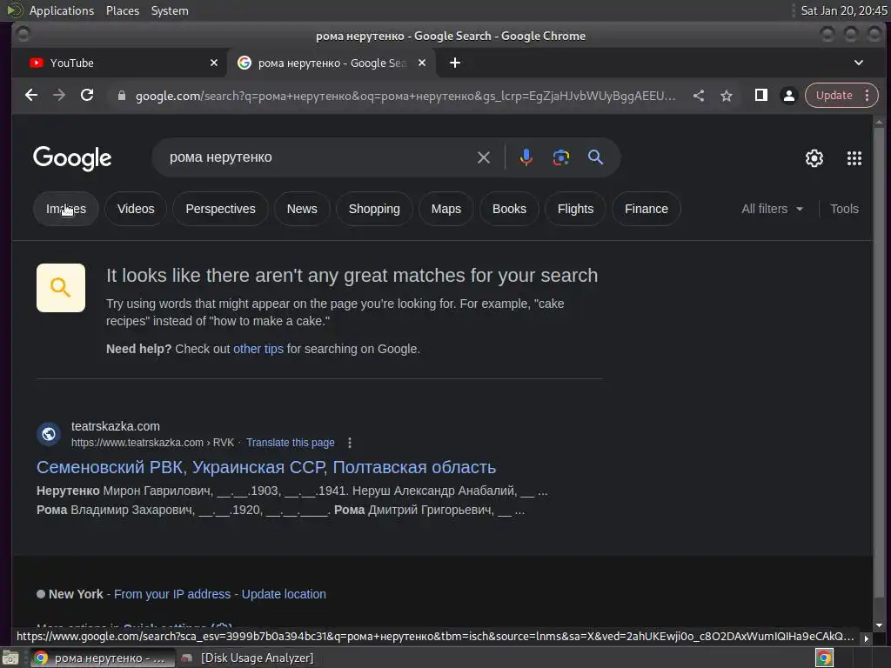
Task: Click the teatrskazka.com globe favicon
Action: [49, 434]
